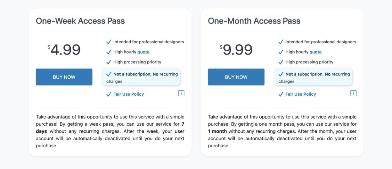The width and height of the screenshot is (392, 169).
Task: Click the highlighted 'Not a subscription' box in One-Week card
Action: (141, 77)
